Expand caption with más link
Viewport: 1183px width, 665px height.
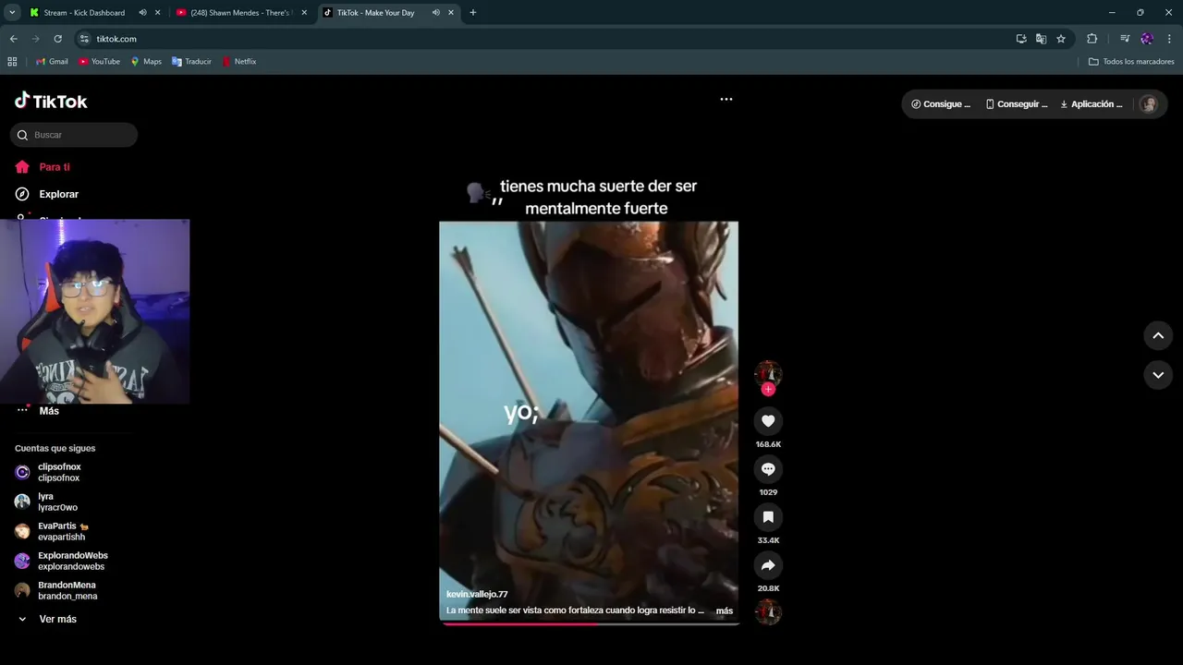click(725, 611)
